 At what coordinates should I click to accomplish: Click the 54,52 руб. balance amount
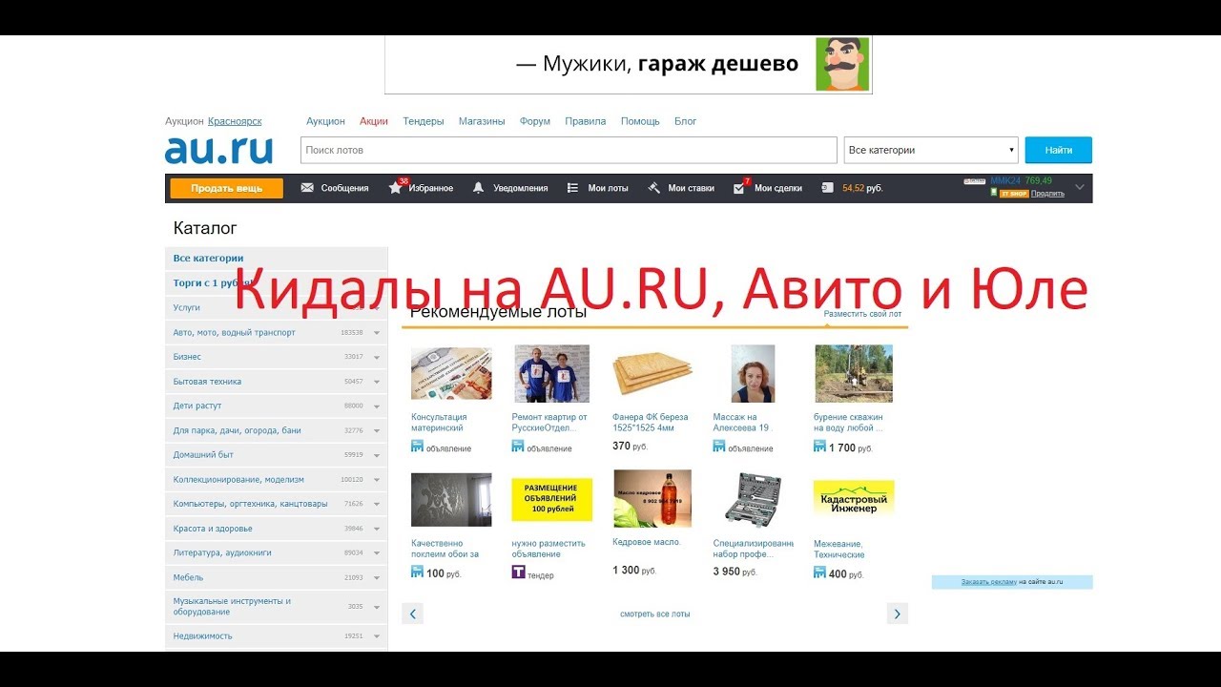point(862,188)
